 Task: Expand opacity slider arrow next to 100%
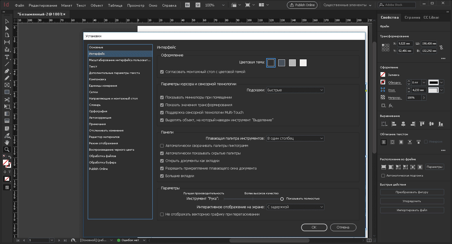point(424,98)
